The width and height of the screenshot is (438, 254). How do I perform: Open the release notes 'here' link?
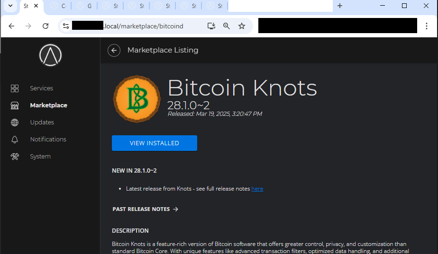(x=257, y=189)
